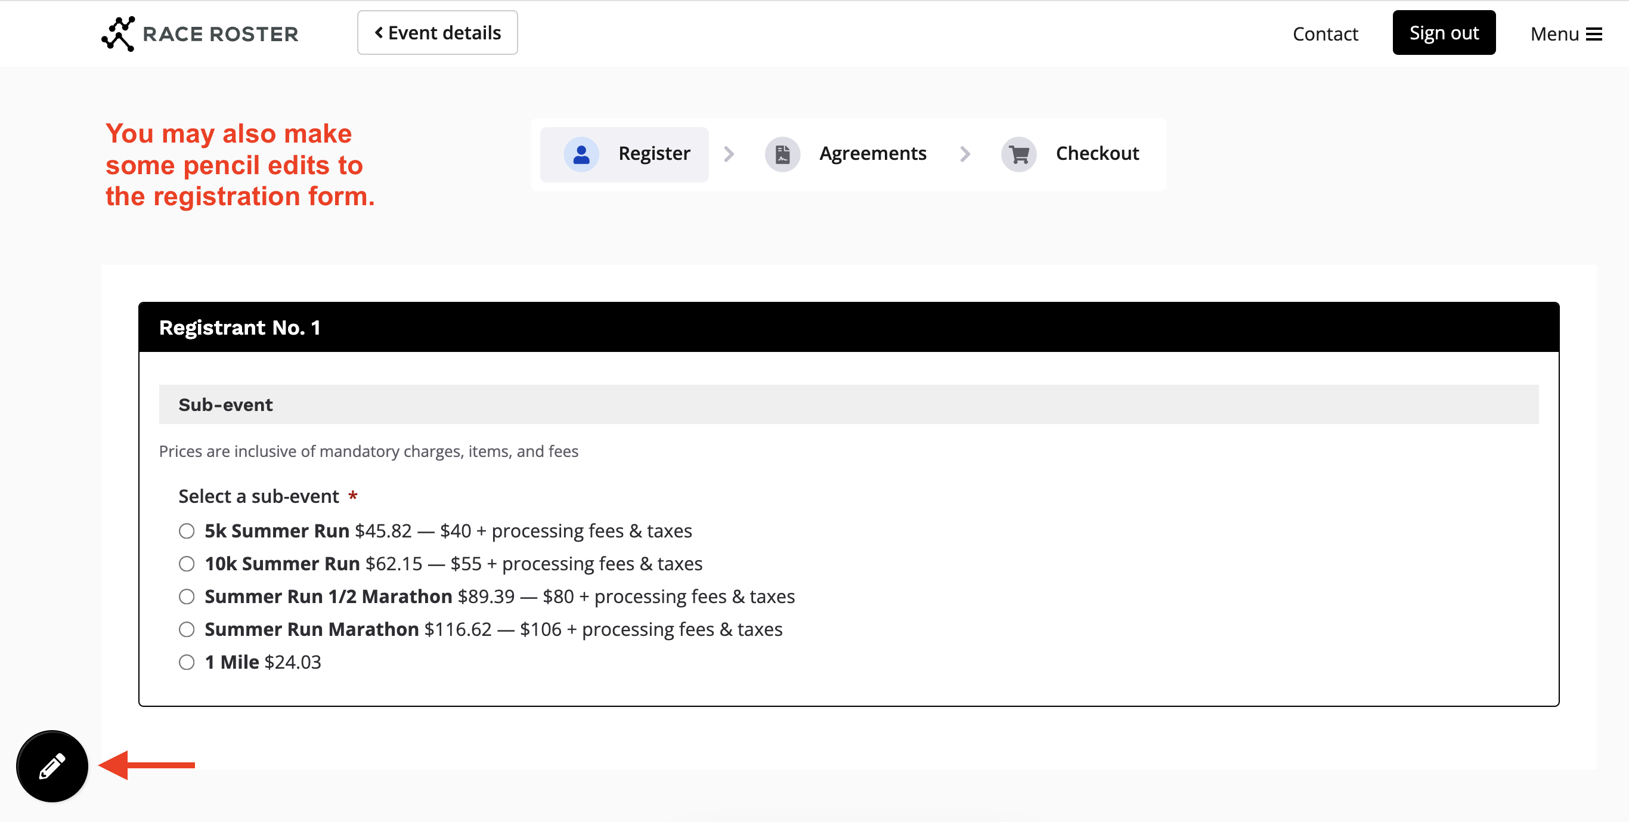Click the Register step person icon
This screenshot has height=822, width=1629.
pos(581,154)
